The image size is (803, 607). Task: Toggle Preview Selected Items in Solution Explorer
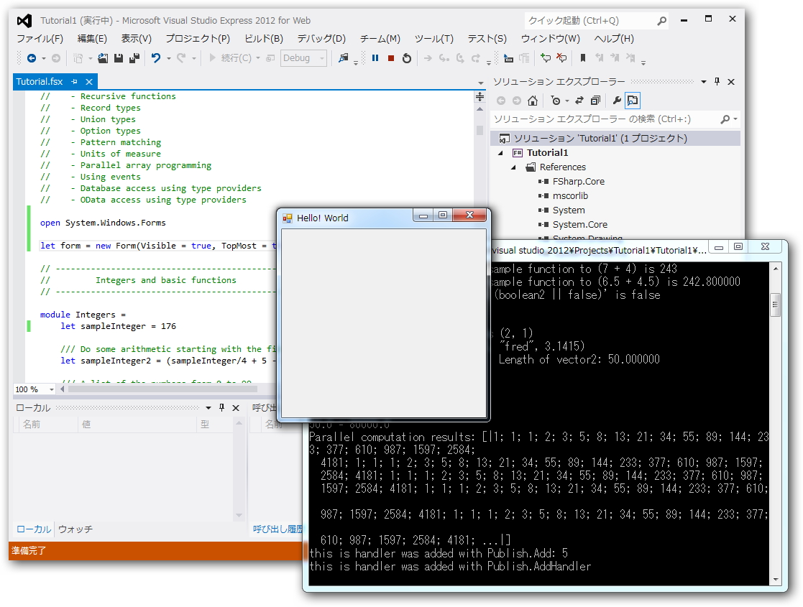tap(633, 100)
